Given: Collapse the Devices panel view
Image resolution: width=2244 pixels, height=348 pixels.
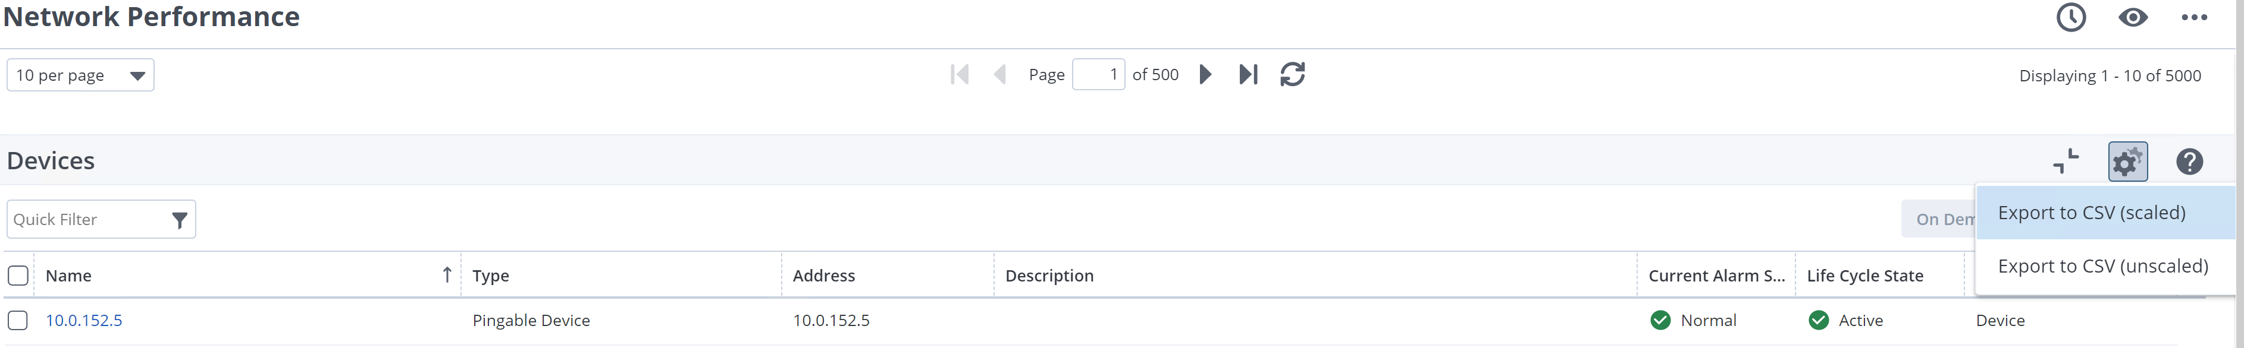Looking at the screenshot, I should click(x=2066, y=162).
